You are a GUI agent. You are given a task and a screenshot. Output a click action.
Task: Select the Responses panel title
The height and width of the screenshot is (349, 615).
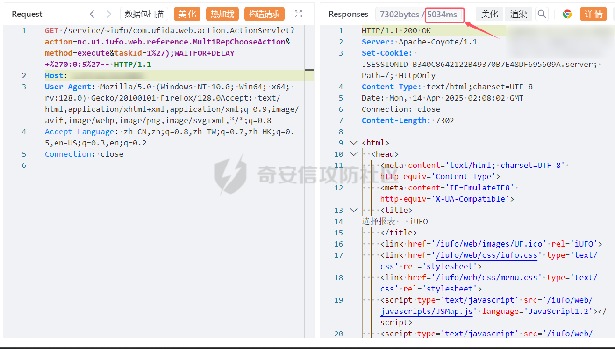tap(348, 14)
